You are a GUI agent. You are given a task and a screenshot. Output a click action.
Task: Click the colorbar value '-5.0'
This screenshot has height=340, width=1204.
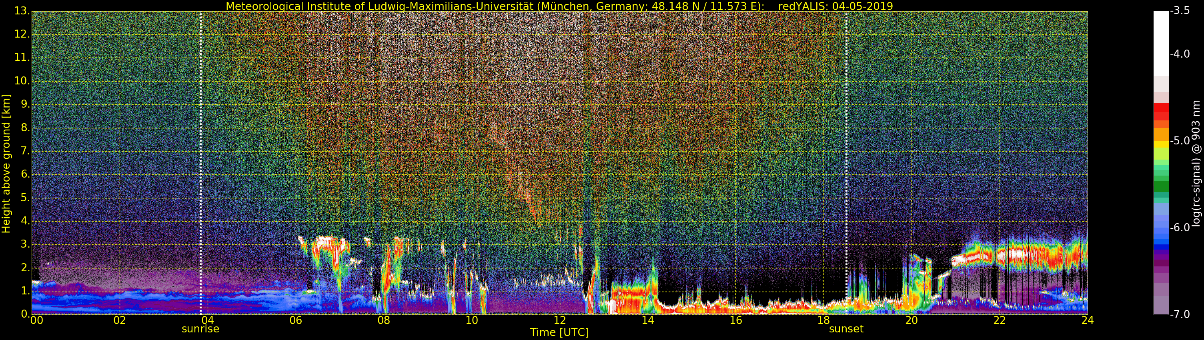click(x=1180, y=141)
